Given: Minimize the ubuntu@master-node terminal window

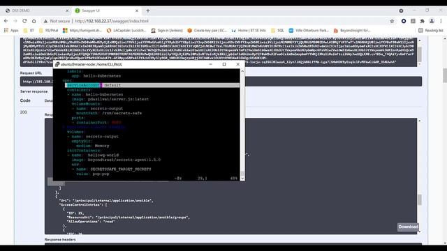Looking at the screenshot, I should pyautogui.click(x=210, y=64).
